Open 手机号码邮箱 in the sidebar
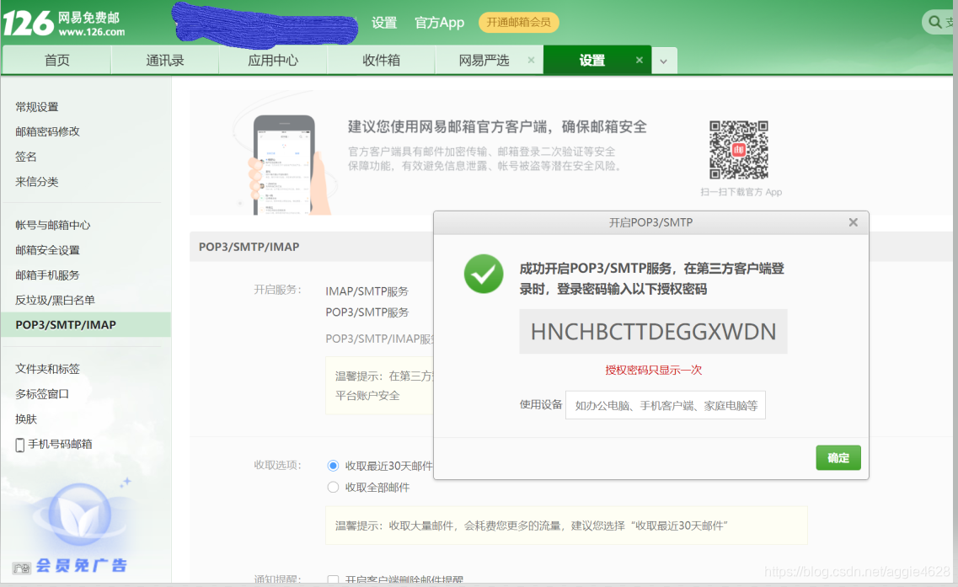Image resolution: width=958 pixels, height=587 pixels. pyautogui.click(x=60, y=444)
